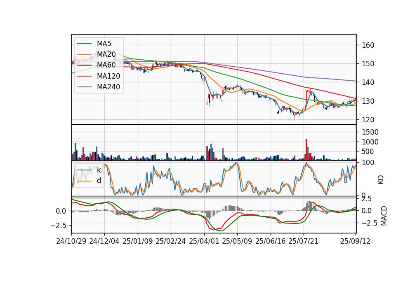The height and width of the screenshot is (284, 396).
Task: Click the 25/07/21 date label
Action: pos(304,241)
